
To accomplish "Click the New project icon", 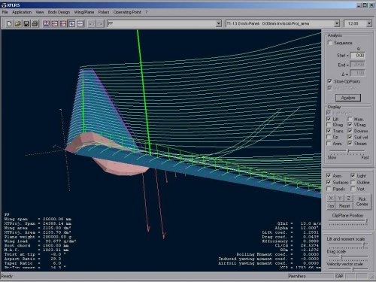I will [9, 23].
